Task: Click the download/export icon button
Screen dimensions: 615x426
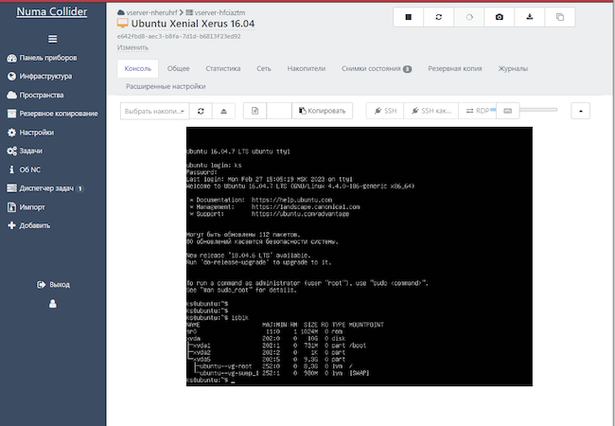Action: click(530, 17)
